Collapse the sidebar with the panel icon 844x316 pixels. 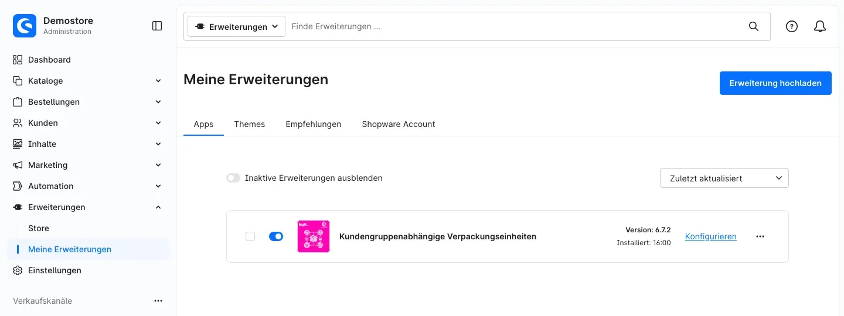(x=157, y=26)
